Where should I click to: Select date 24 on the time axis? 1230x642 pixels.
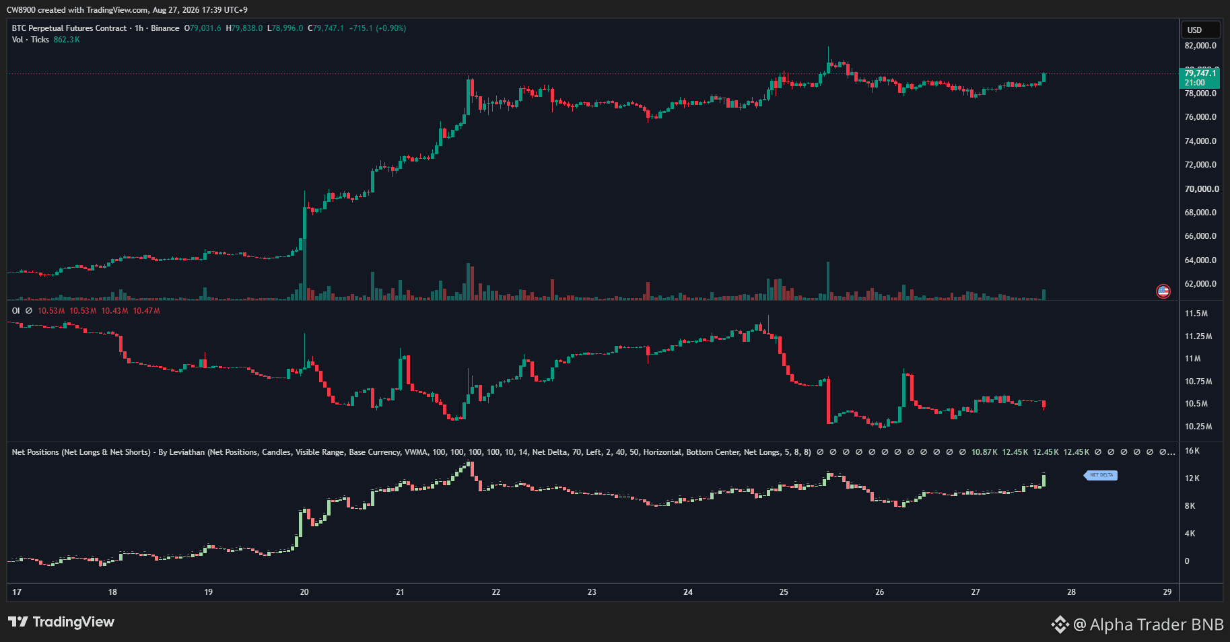pos(688,592)
